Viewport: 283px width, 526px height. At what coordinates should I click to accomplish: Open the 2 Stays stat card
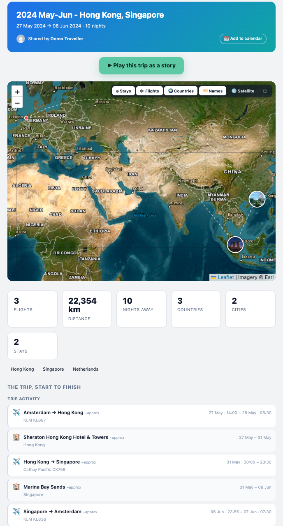pyautogui.click(x=32, y=346)
